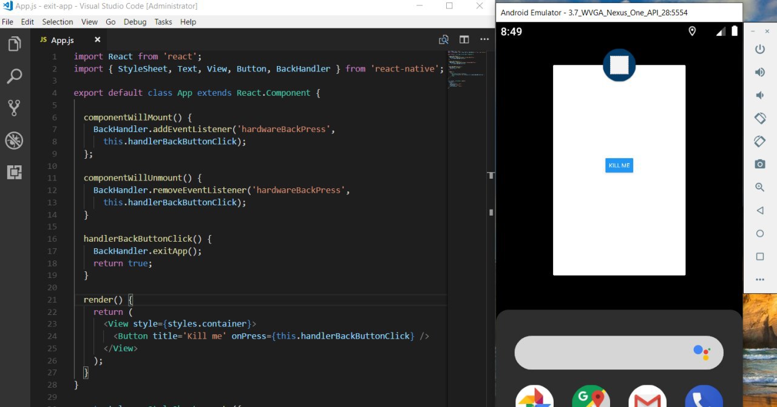Tap the app icon above the recent card
The width and height of the screenshot is (777, 407).
(x=619, y=65)
